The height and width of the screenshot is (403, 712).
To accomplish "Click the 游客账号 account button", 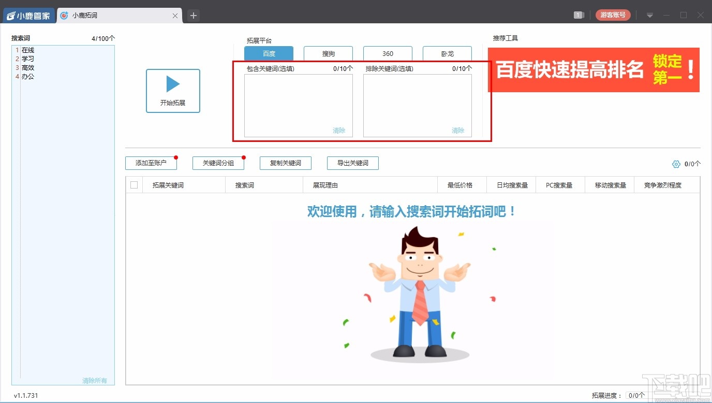I will pos(613,15).
